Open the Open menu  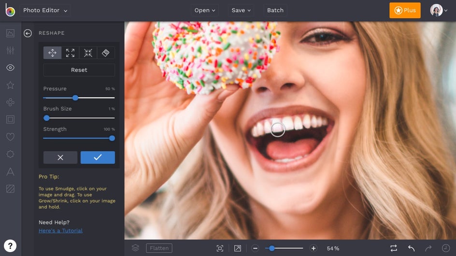[205, 10]
